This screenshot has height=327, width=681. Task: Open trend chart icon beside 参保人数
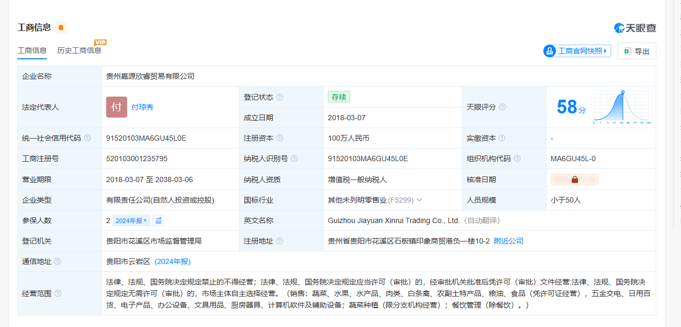click(x=159, y=220)
